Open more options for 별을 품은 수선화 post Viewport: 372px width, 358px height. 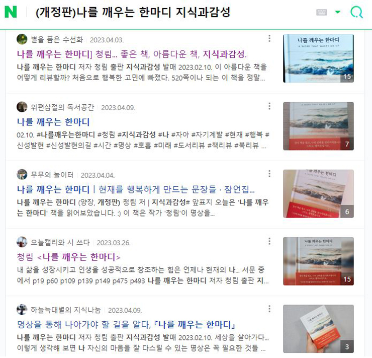point(269,38)
